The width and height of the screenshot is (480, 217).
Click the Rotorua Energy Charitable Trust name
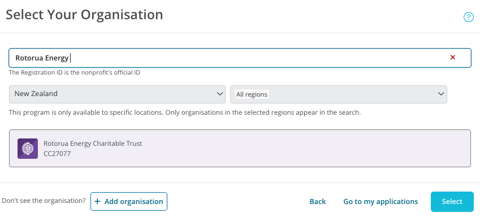coord(93,144)
